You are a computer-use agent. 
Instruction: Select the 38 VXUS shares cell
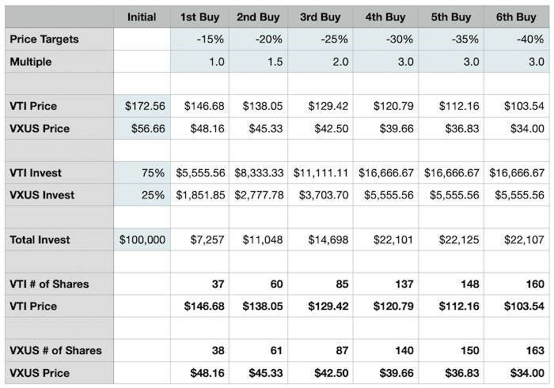pos(199,351)
